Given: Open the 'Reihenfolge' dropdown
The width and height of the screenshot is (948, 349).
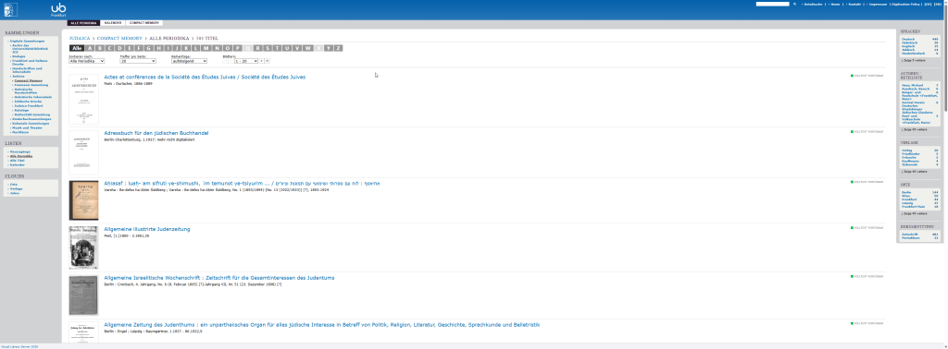Looking at the screenshot, I should [189, 61].
